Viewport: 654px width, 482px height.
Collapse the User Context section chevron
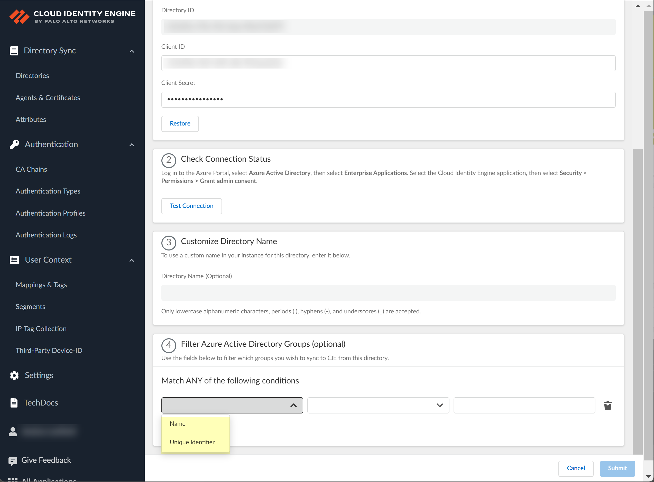click(x=132, y=260)
